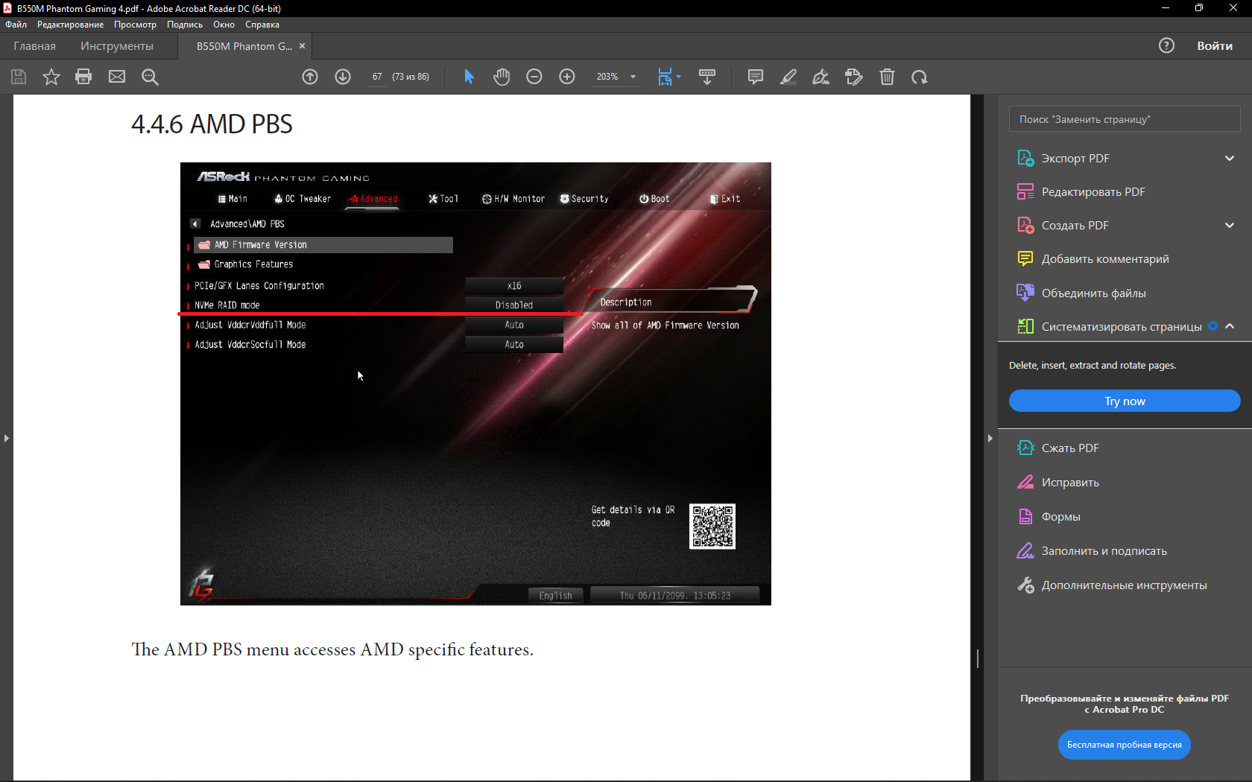Click the stamp tool icon
The height and width of the screenshot is (782, 1252).
point(854,77)
